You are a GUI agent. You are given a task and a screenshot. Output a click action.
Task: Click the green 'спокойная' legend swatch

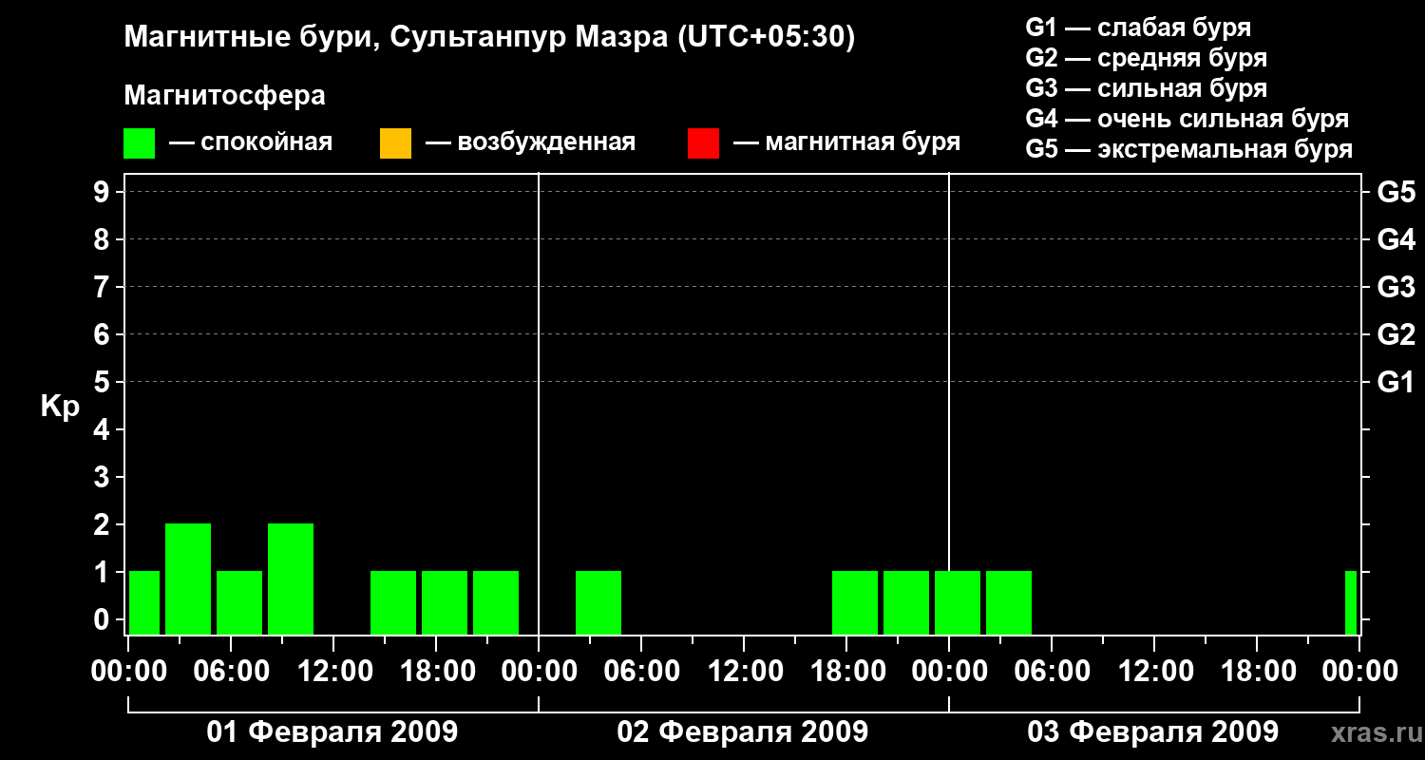(140, 143)
